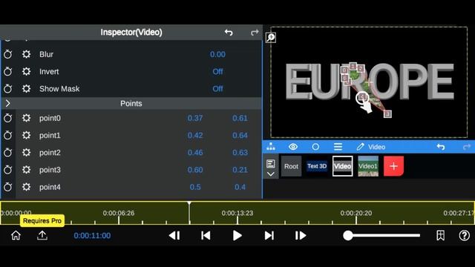Toggle keyframe stopwatch for Show Mask
This screenshot has height=267, width=475.
pyautogui.click(x=8, y=89)
